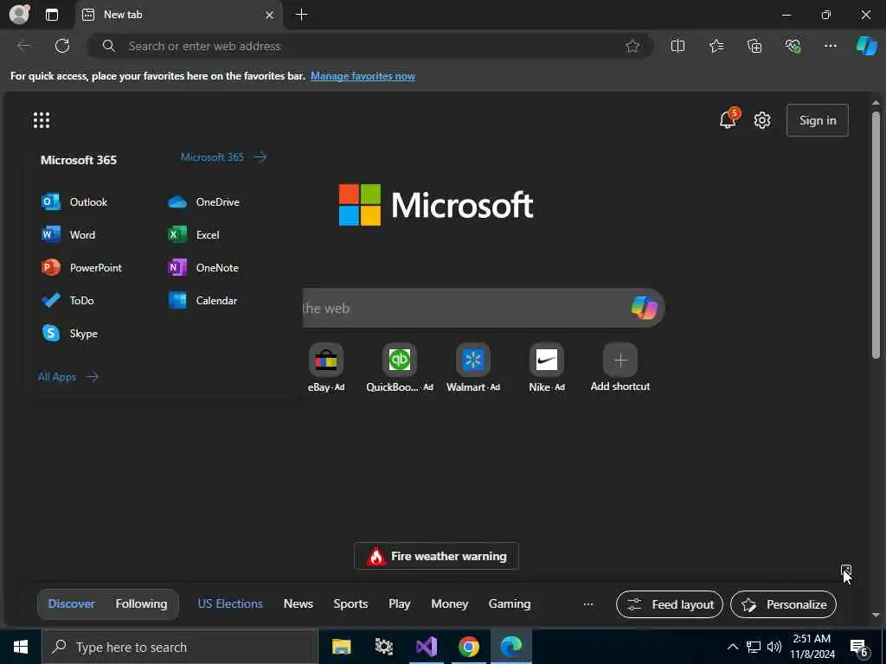Open News feed tab

[x=299, y=603]
